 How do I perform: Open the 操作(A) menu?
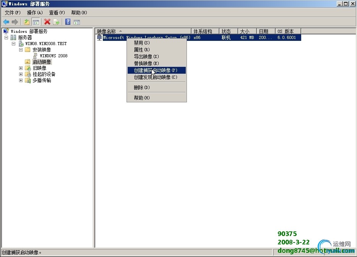click(35, 13)
